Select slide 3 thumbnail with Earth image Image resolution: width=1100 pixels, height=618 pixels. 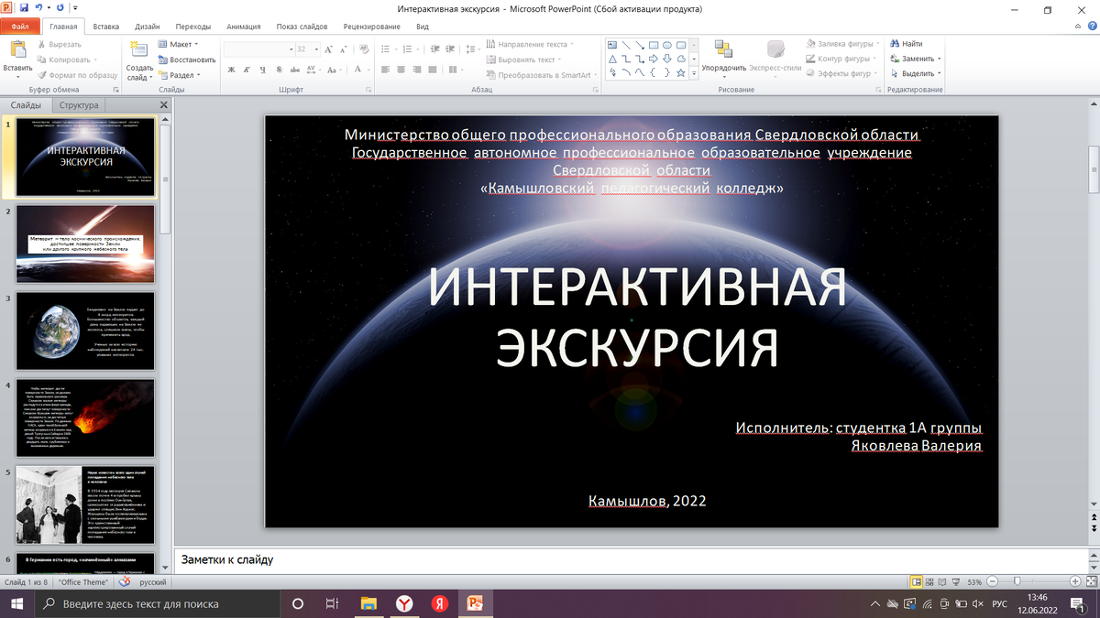coord(86,331)
